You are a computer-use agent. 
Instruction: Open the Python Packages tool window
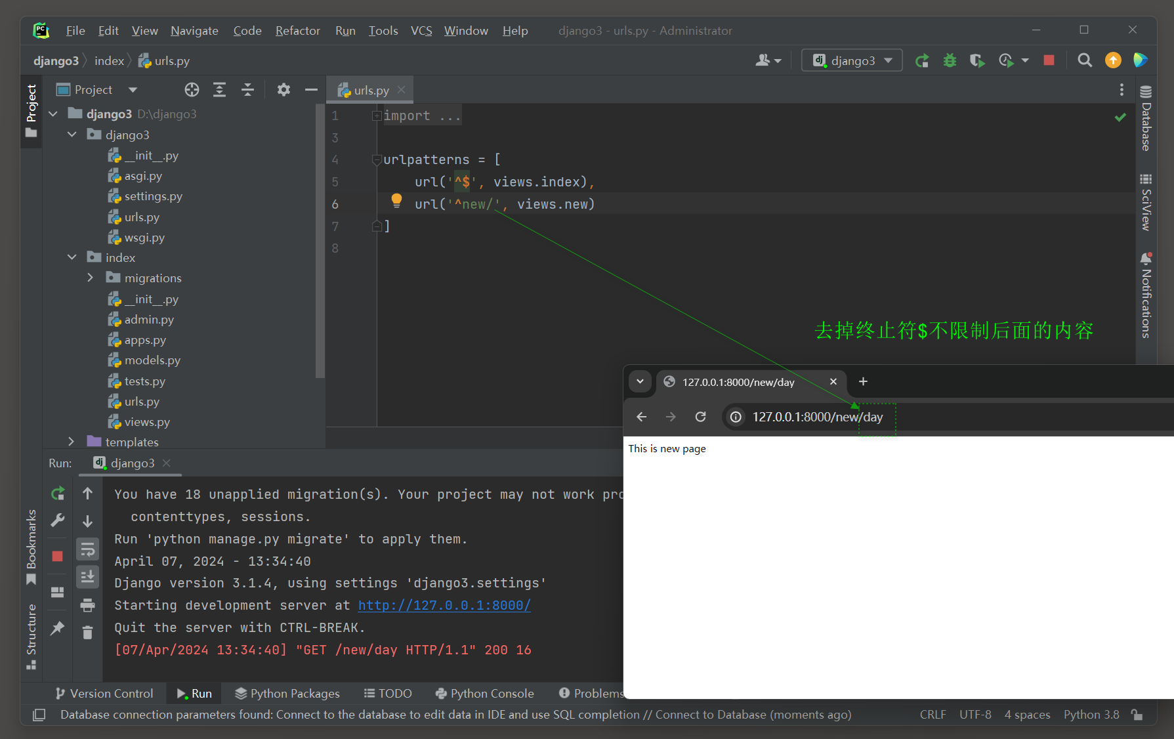pos(287,694)
